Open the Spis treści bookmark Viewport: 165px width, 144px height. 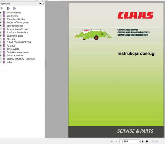(x=12, y=16)
